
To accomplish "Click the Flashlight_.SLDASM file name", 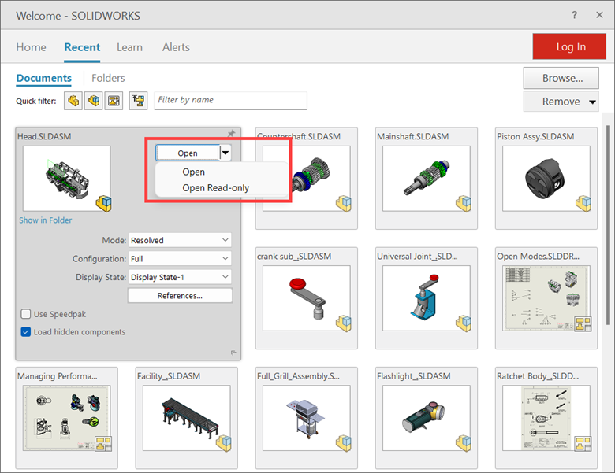I will [x=414, y=376].
